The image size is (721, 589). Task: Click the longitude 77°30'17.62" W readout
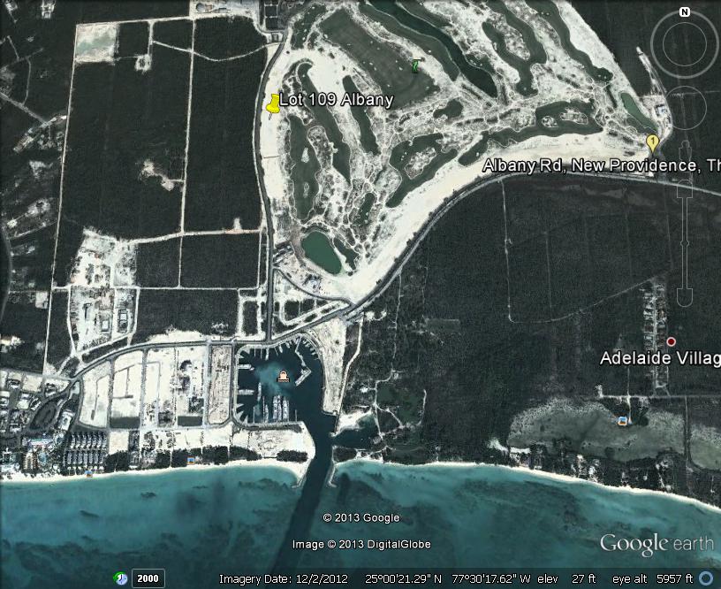(491, 579)
